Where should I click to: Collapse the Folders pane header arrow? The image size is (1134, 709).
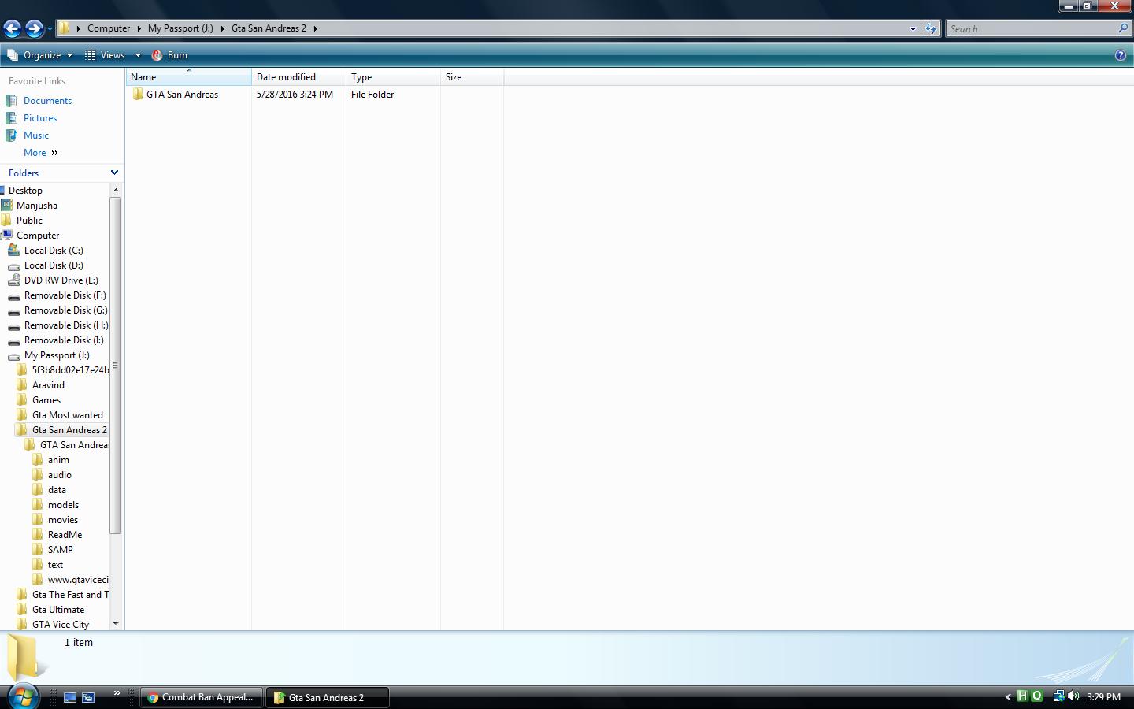coord(114,173)
